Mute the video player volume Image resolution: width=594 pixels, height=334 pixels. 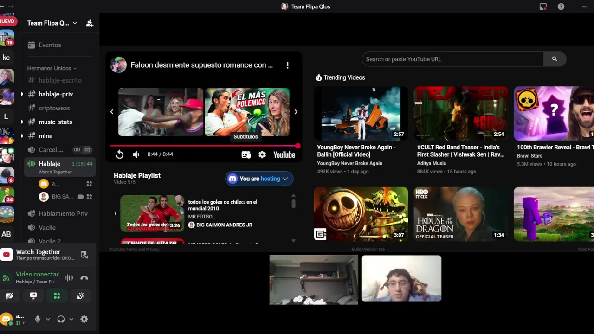click(x=136, y=154)
